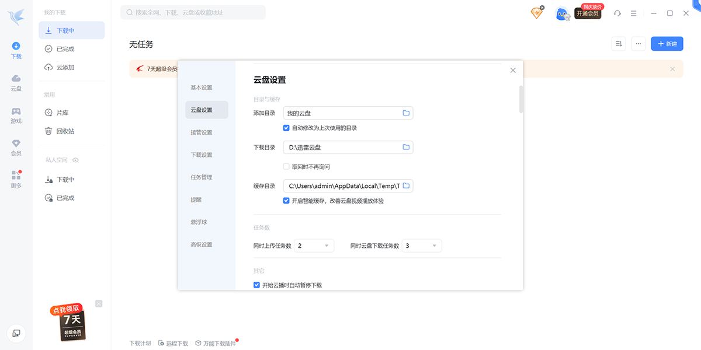Screen dimensions: 701x350
Task: Open the floating assistant icon at bottom left
Action: click(x=16, y=334)
